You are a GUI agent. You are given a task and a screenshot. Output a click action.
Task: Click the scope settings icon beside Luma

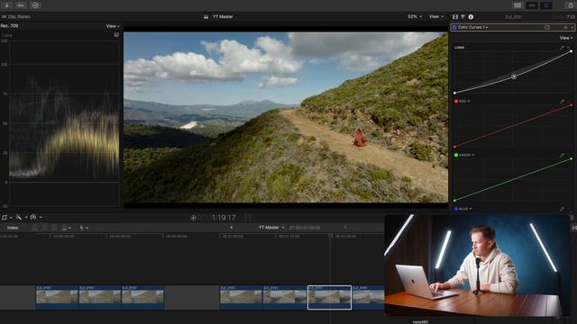116,35
